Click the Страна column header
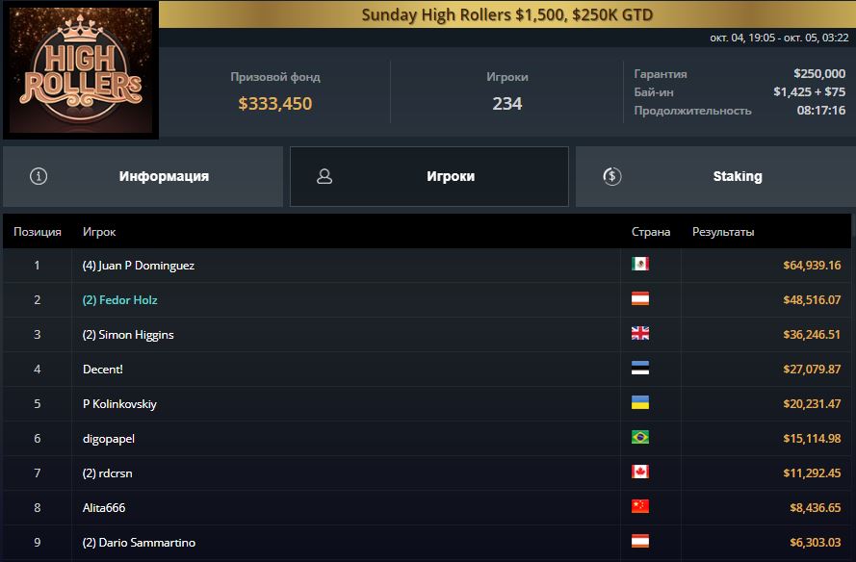Screen dimensions: 856x562 (x=651, y=232)
